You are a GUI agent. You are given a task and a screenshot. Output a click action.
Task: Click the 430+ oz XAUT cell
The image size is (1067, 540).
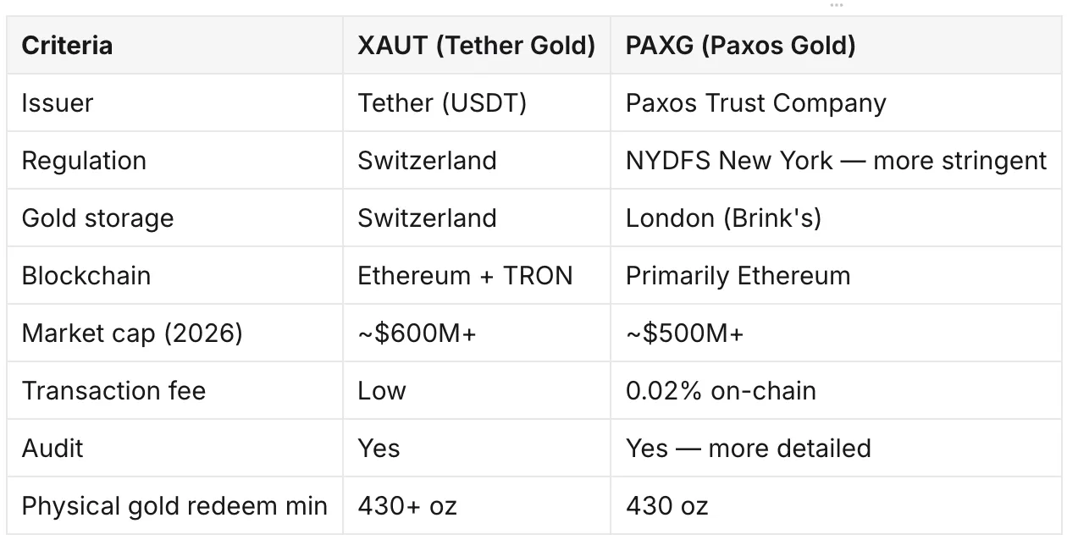(477, 505)
